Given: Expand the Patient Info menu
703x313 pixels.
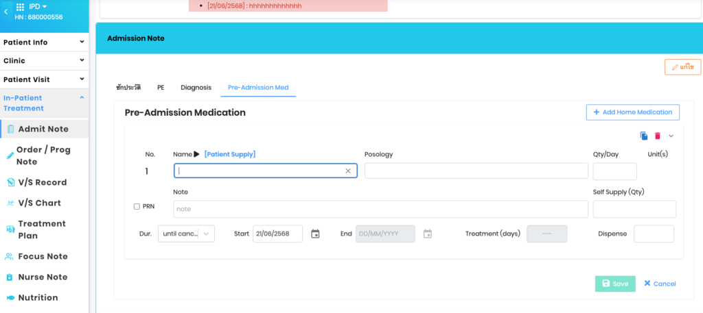Looking at the screenshot, I should coord(44,42).
